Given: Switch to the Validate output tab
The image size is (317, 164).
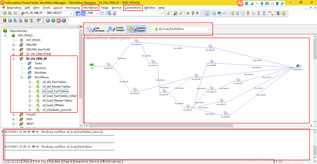Looking at the screenshot, I should (x=55, y=161).
